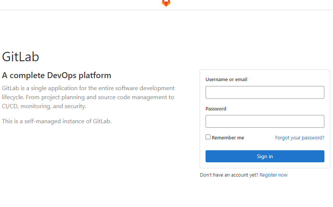Click the word 'DevOps' in the subheading
Image resolution: width=333 pixels, height=207 pixels.
tap(62, 76)
